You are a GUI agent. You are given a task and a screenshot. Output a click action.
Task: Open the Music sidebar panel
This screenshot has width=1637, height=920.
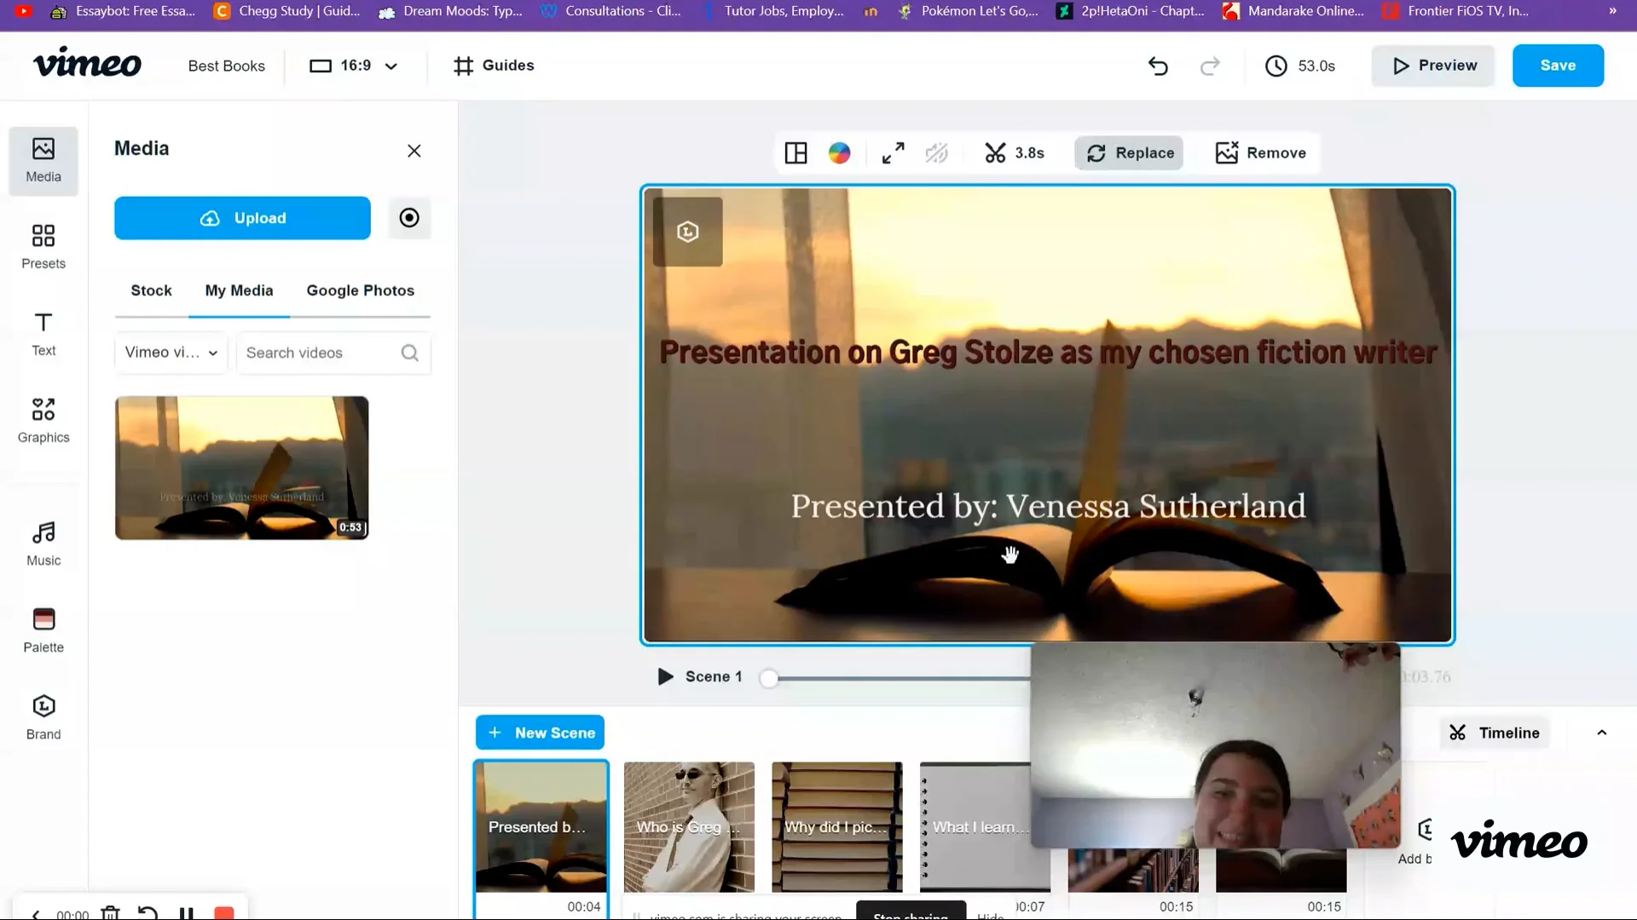tap(43, 544)
